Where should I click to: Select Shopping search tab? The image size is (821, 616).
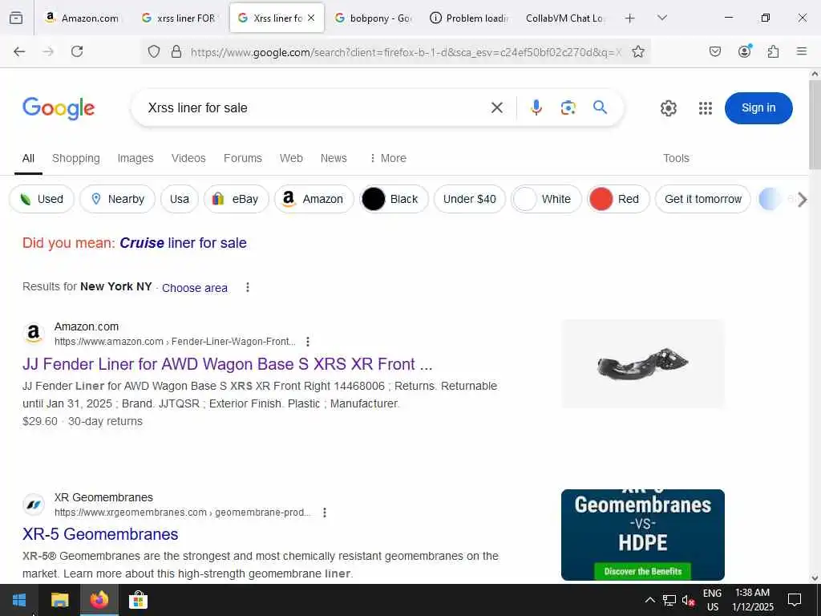pyautogui.click(x=76, y=158)
